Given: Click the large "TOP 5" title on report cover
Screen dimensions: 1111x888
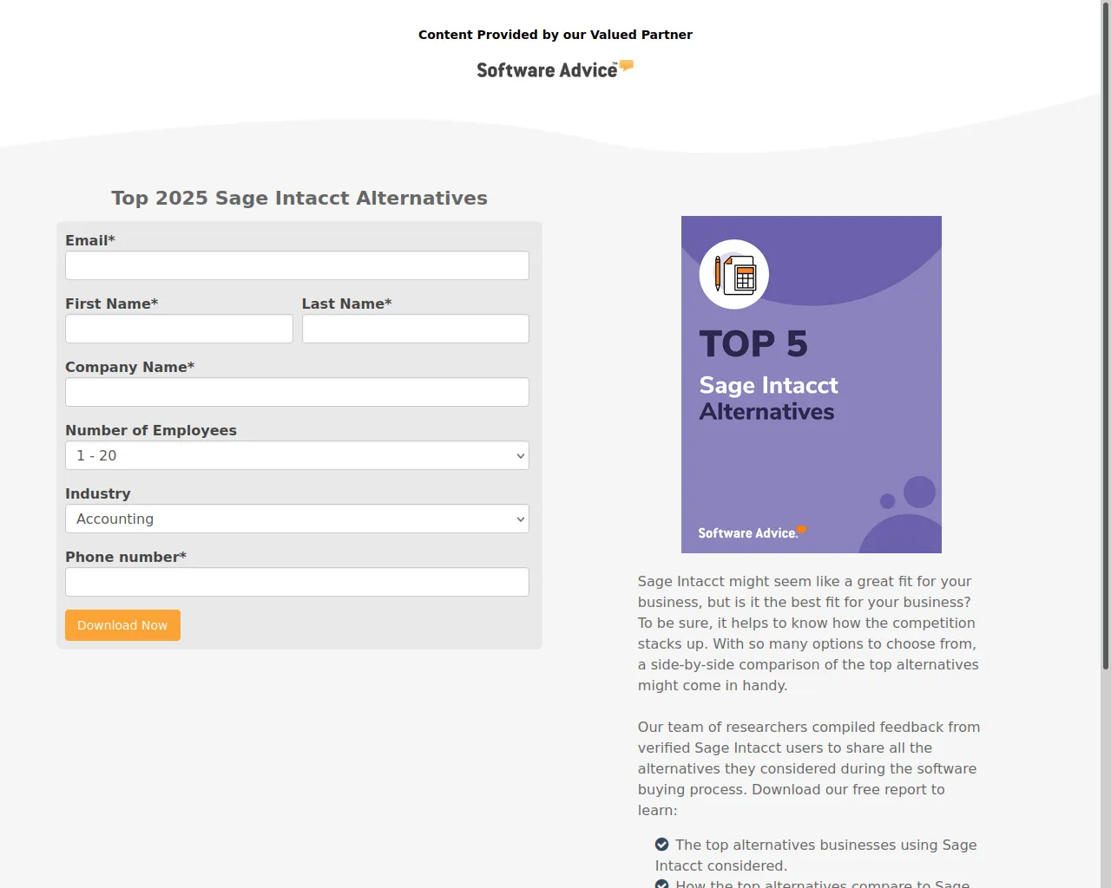Looking at the screenshot, I should click(753, 344).
